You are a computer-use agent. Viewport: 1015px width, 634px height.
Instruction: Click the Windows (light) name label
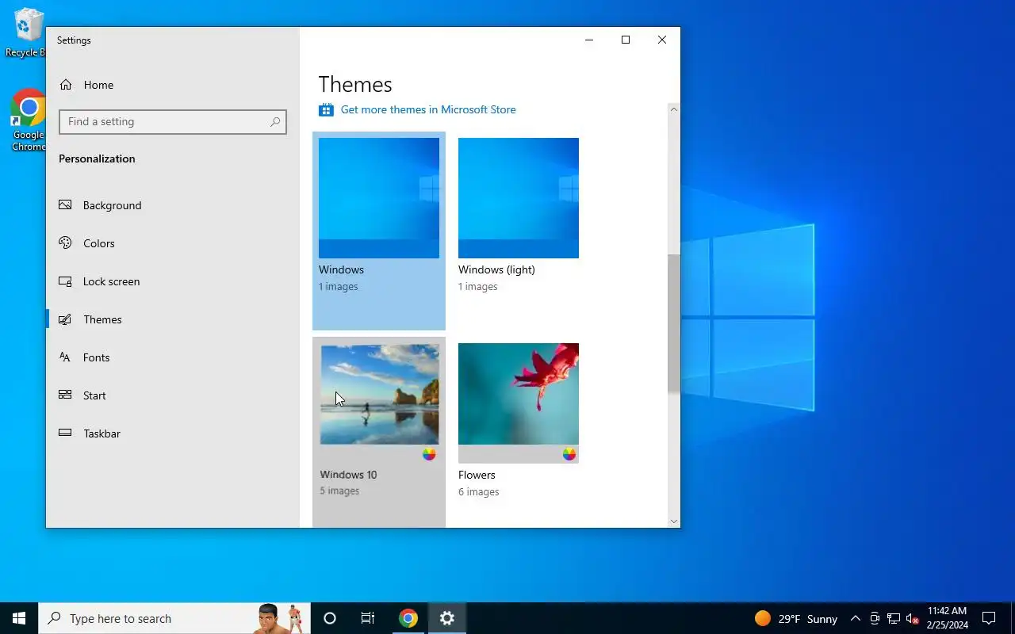496,269
